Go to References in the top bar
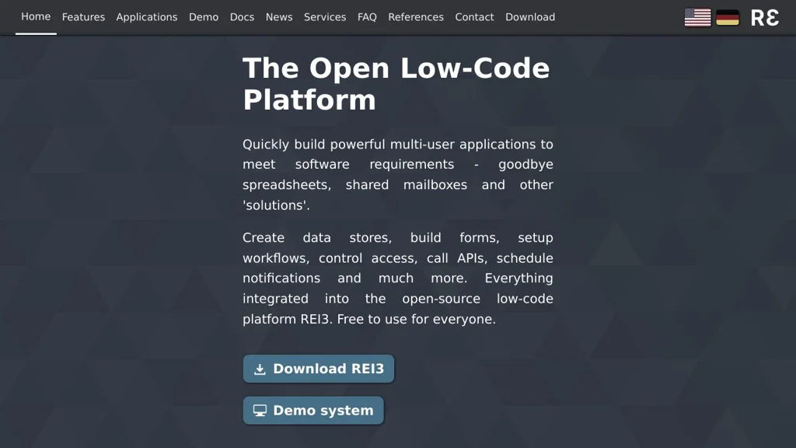Screen dimensions: 796x448 pyautogui.click(x=416, y=17)
